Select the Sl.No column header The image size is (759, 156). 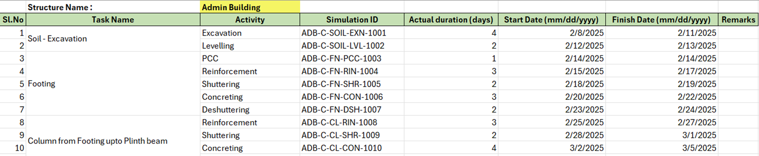[13, 20]
